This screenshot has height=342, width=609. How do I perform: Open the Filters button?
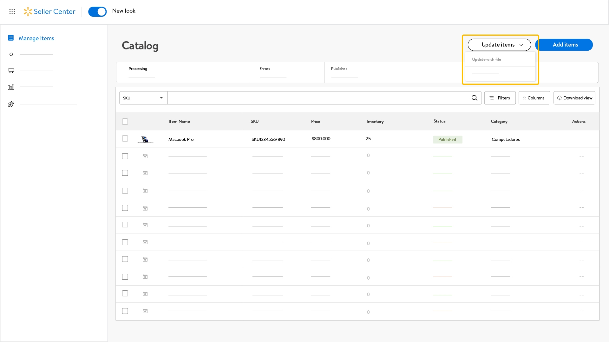pyautogui.click(x=500, y=98)
